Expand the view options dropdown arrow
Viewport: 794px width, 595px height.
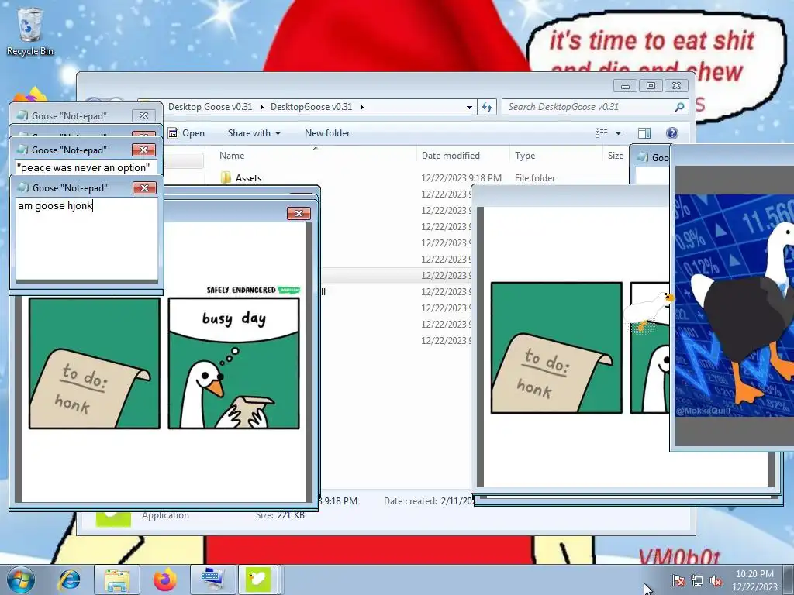(x=618, y=133)
